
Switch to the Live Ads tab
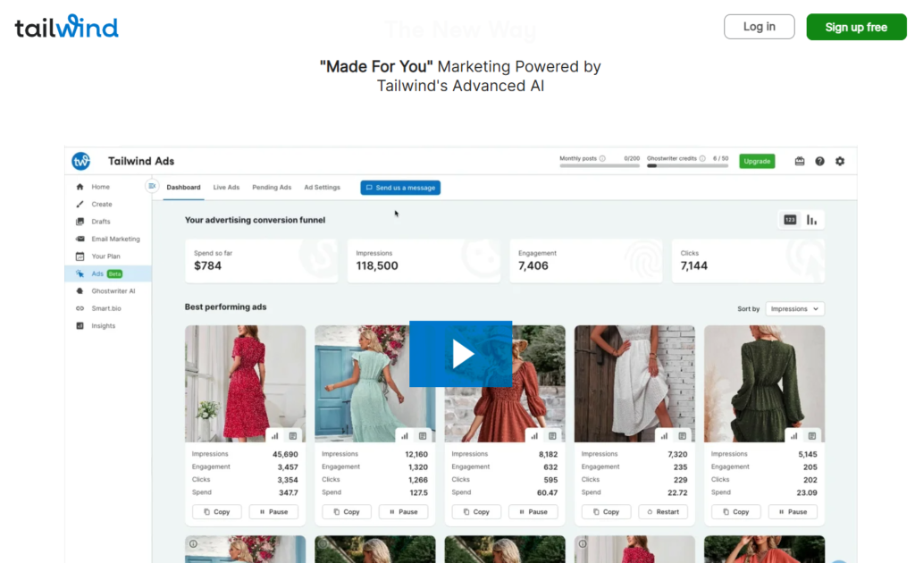tap(226, 188)
